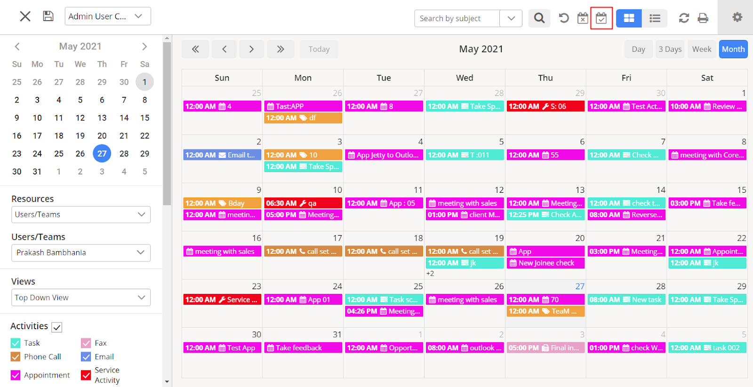The height and width of the screenshot is (387, 753).
Task: Open settings gear icon
Action: pos(737,17)
